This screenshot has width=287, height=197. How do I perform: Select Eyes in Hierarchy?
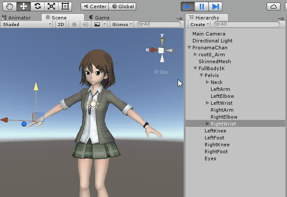pos(210,158)
